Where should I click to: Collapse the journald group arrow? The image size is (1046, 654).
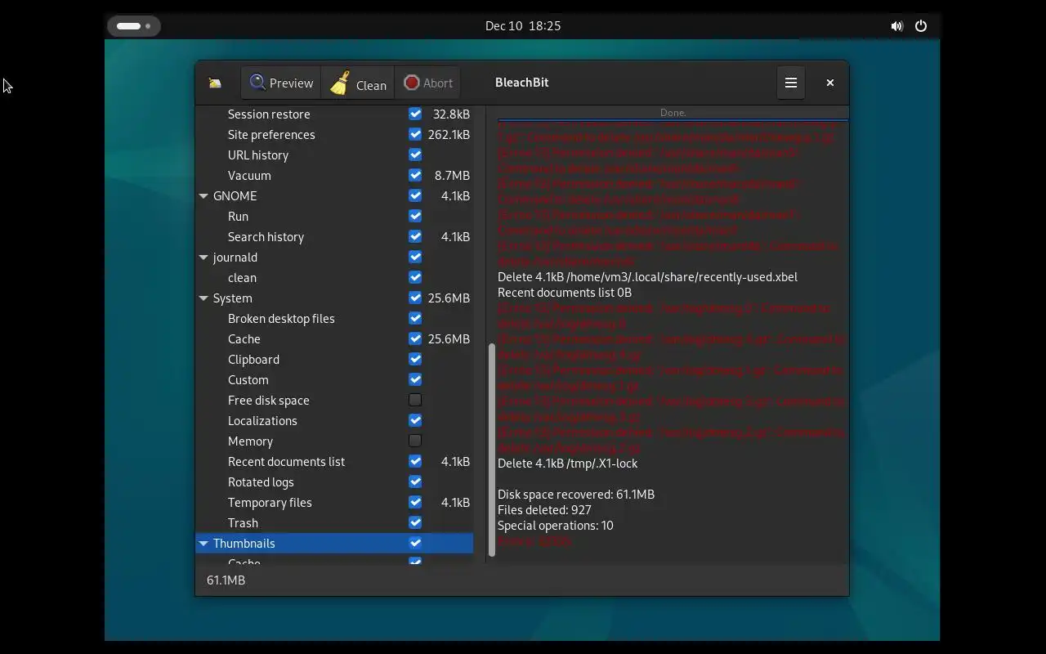pos(203,258)
